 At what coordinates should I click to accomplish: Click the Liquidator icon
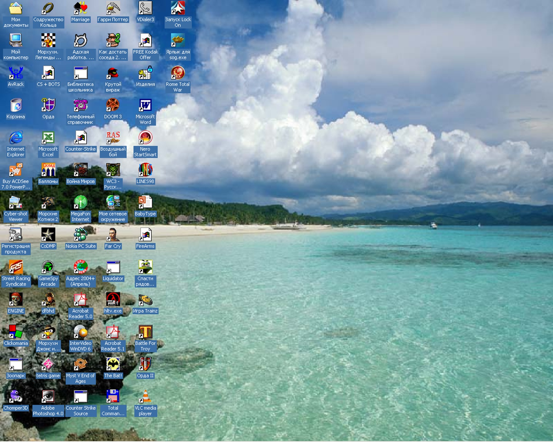[113, 267]
